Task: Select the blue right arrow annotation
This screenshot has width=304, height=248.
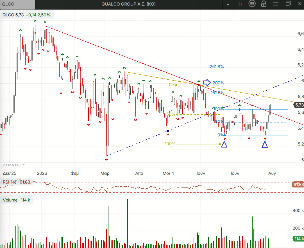Action: pyautogui.click(x=207, y=82)
